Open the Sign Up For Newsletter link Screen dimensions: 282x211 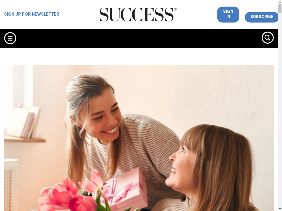click(32, 14)
